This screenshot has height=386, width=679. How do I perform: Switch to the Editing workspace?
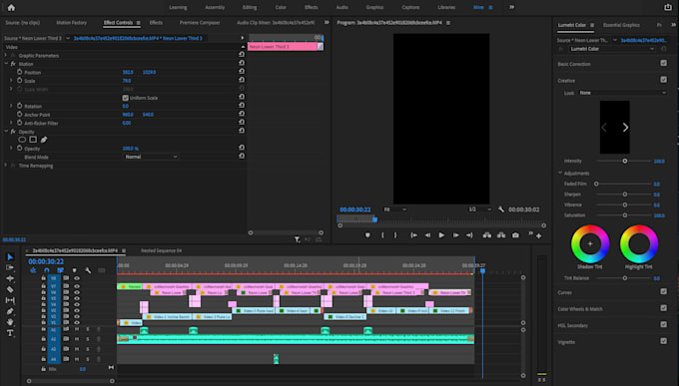250,7
